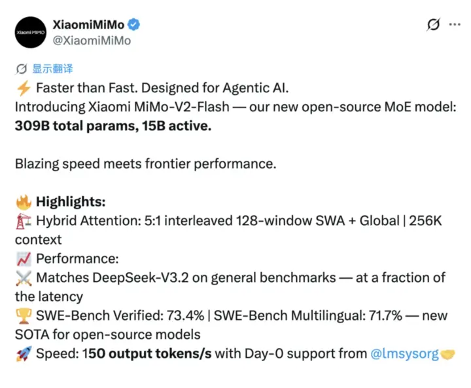Click the crane emoji before Hybrid Attention
Image resolution: width=471 pixels, height=388 pixels.
(23, 221)
